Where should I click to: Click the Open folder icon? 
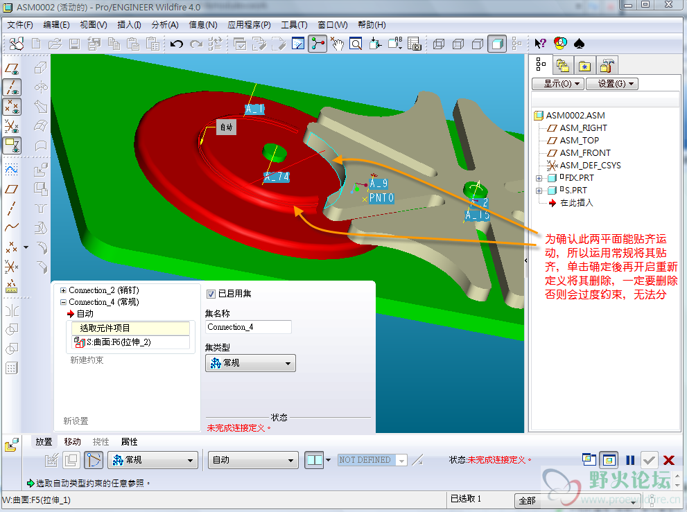click(x=55, y=44)
